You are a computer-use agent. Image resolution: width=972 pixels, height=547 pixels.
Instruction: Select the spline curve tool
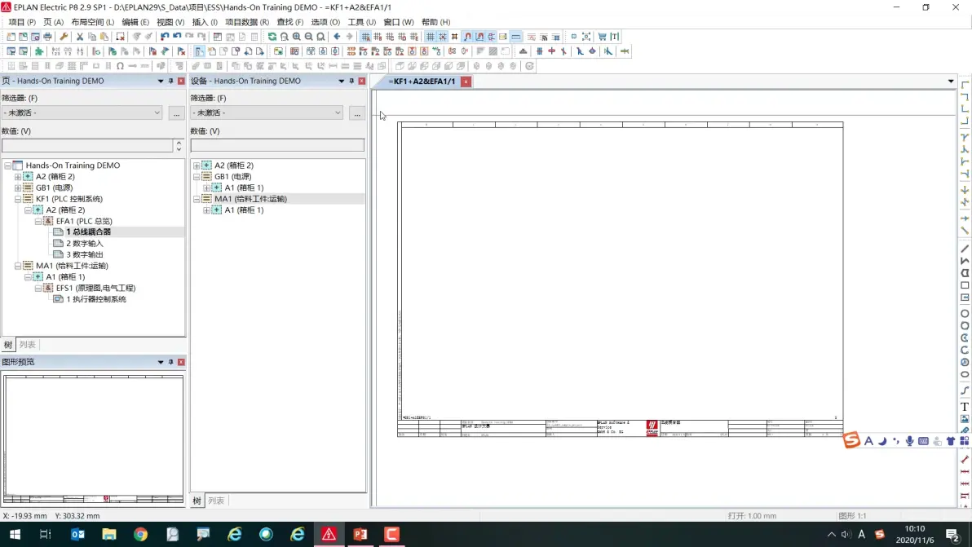[x=965, y=390]
